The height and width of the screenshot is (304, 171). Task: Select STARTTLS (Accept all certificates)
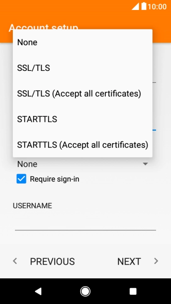click(x=83, y=145)
